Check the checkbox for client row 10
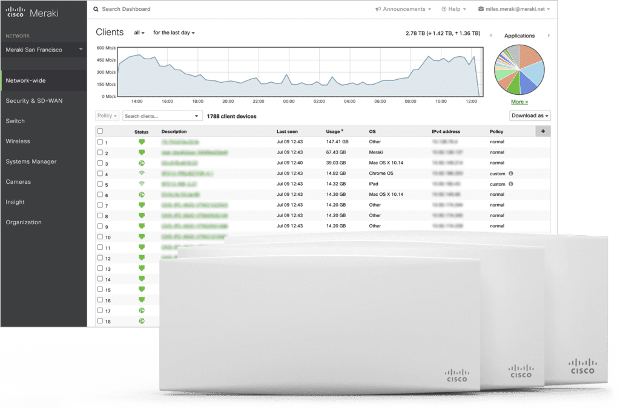The height and width of the screenshot is (408, 620). pyautogui.click(x=100, y=237)
